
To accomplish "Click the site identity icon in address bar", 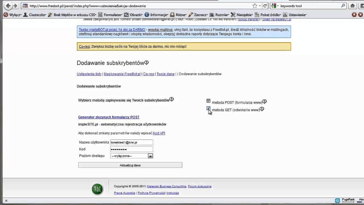I will pos(25,6).
